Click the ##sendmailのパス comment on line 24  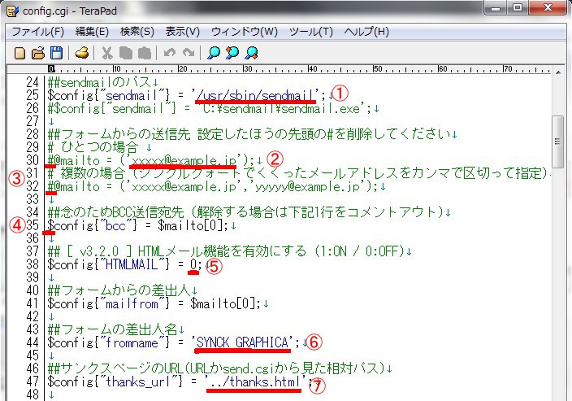point(99,82)
